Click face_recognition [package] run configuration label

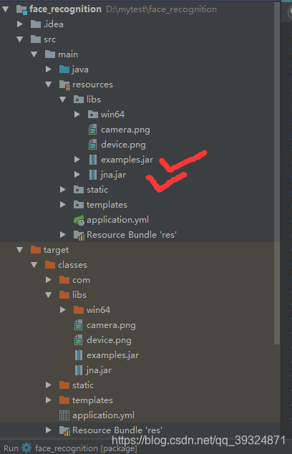86,448
